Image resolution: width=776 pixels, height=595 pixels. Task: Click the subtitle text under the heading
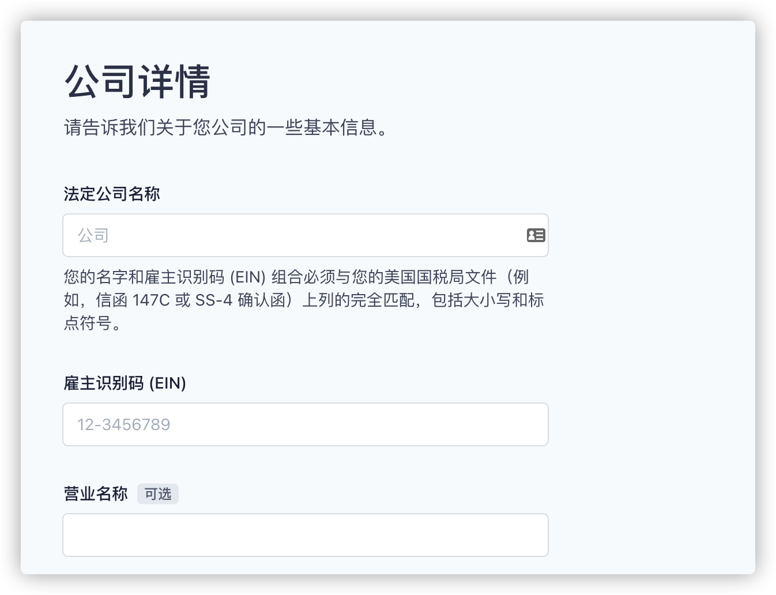(225, 129)
